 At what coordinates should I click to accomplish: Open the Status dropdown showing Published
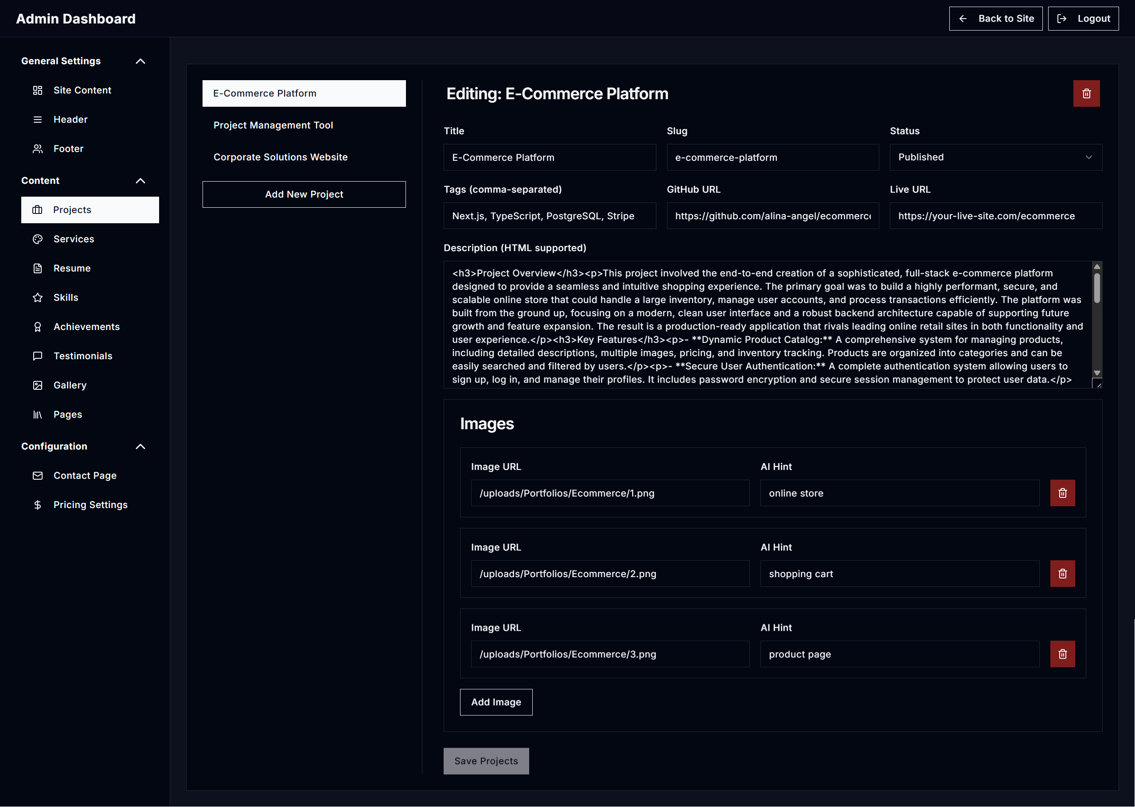[x=995, y=157]
